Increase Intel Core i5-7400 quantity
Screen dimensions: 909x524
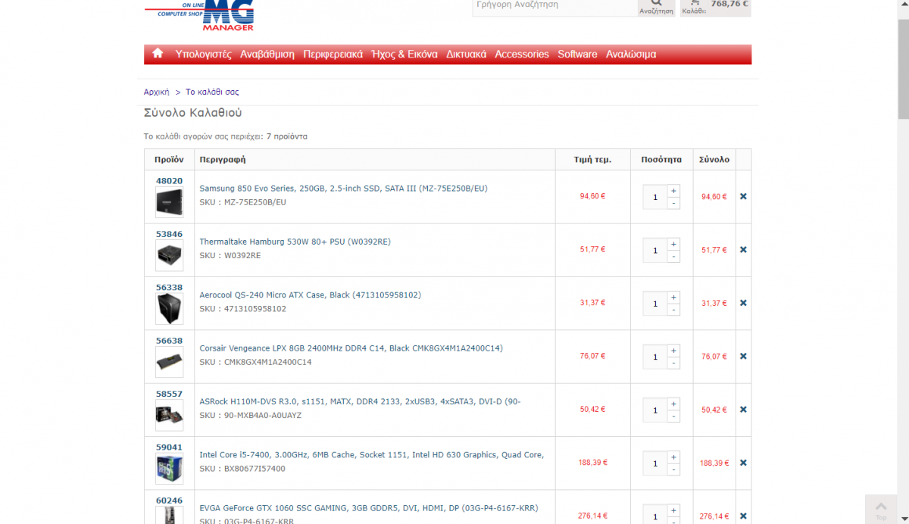(x=673, y=457)
